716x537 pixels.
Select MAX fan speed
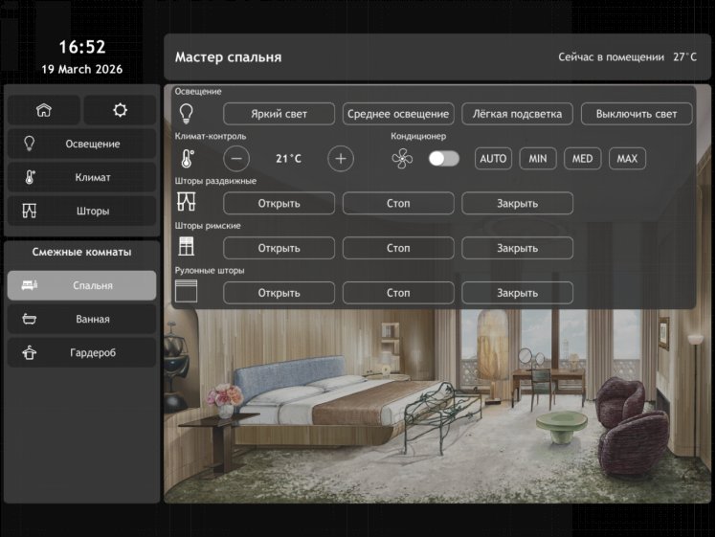(627, 159)
